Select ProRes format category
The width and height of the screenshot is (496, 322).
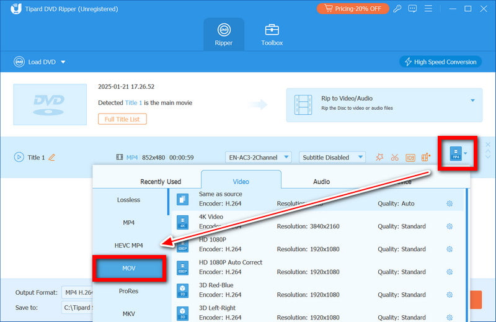(128, 291)
